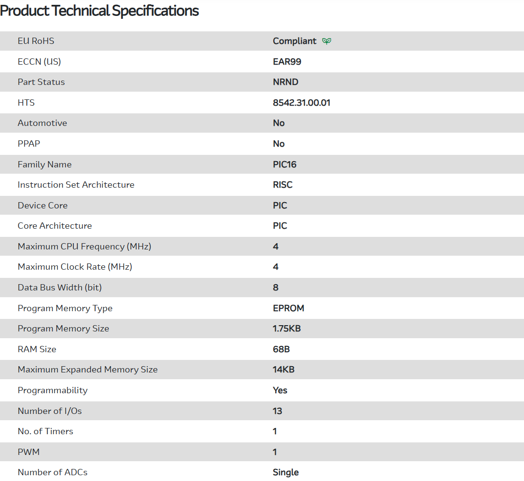
Task: Click the Program Memory Size 1.75KB value
Action: 287,329
